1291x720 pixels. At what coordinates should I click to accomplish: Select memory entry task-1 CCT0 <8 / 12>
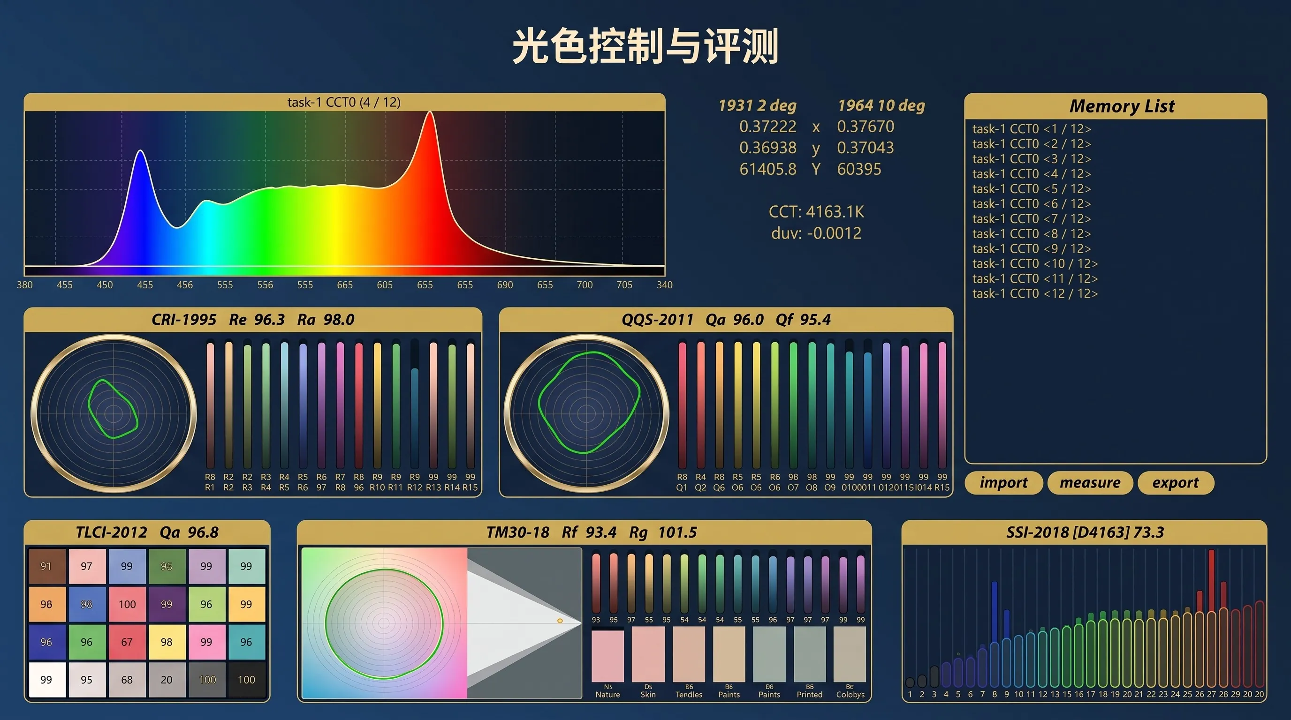tap(1032, 234)
